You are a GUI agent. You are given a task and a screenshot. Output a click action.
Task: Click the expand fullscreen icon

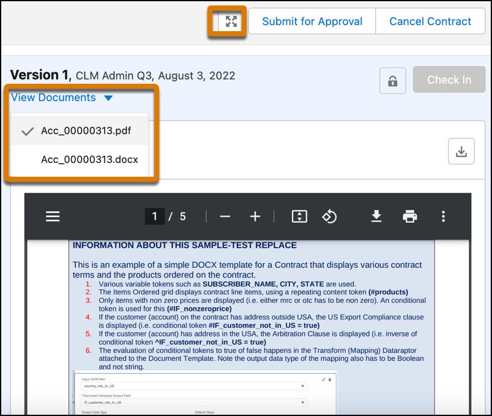(x=231, y=21)
